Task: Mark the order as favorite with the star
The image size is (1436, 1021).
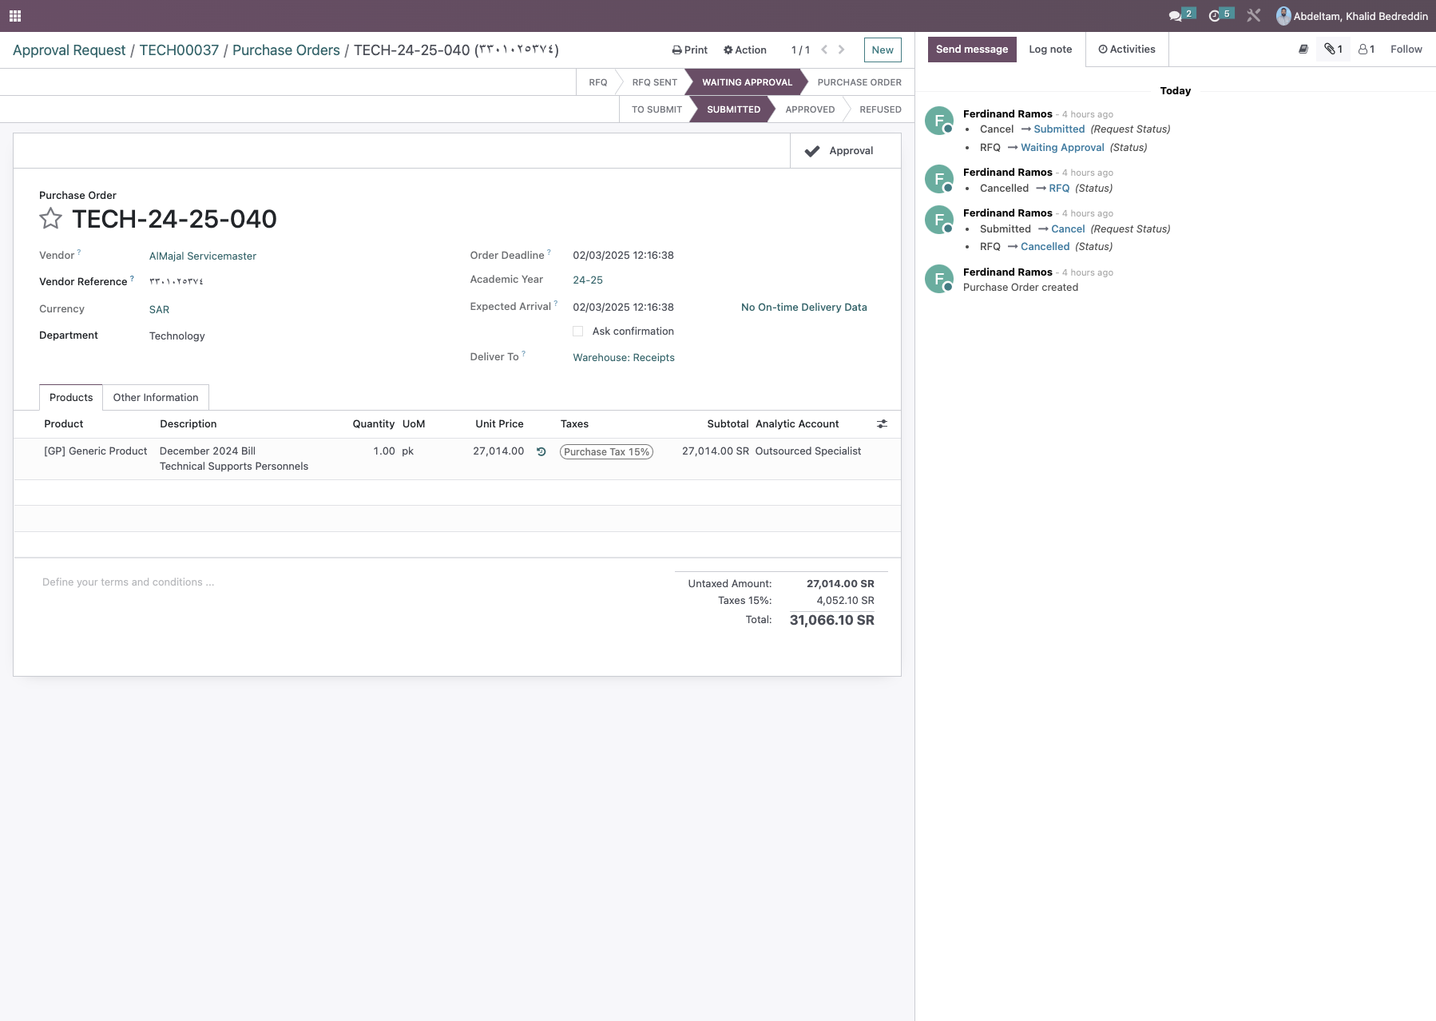Action: [x=50, y=218]
